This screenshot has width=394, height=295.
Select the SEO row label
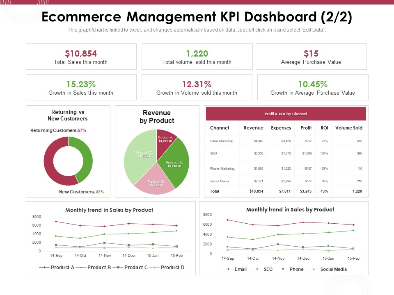(x=213, y=153)
